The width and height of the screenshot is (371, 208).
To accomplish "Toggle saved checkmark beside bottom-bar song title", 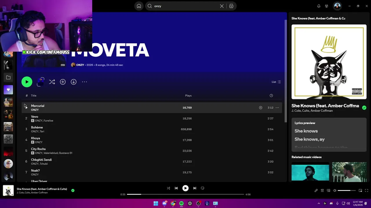I will coord(73,190).
